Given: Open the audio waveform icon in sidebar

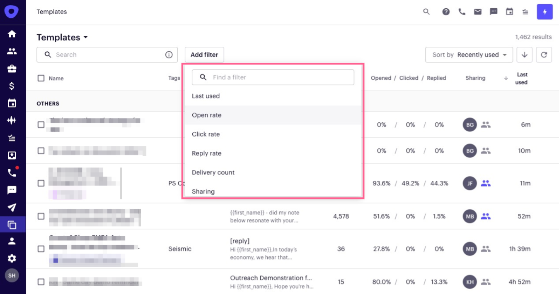Looking at the screenshot, I should [x=12, y=121].
